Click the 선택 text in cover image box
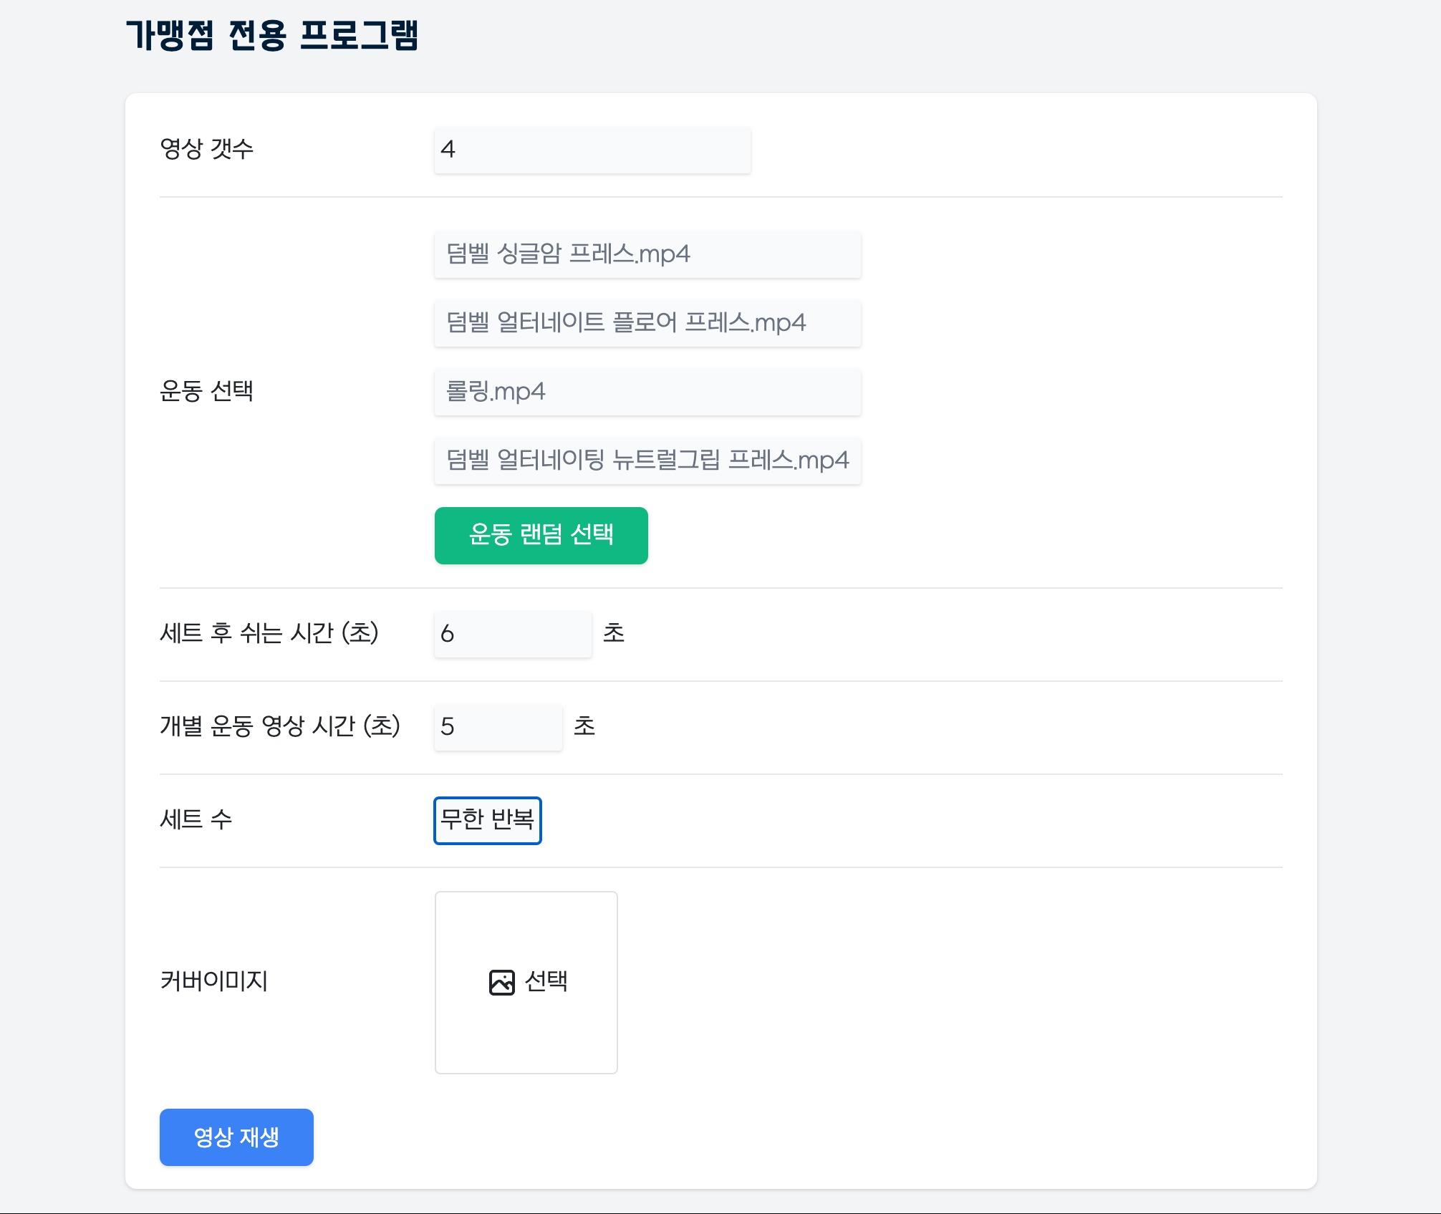The image size is (1441, 1214). 546,981
